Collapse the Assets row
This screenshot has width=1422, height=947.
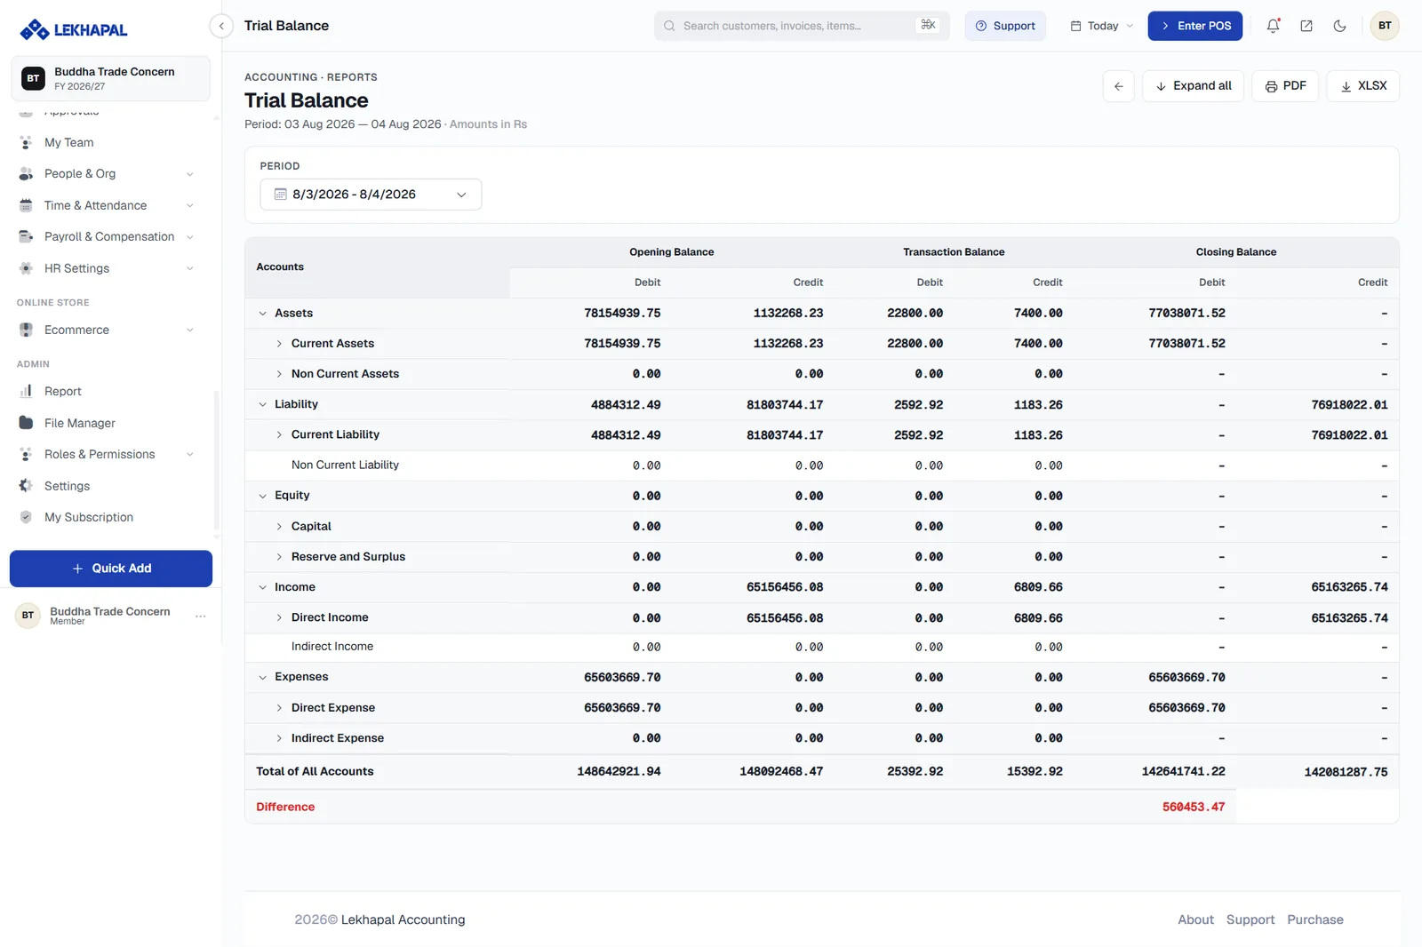262,314
